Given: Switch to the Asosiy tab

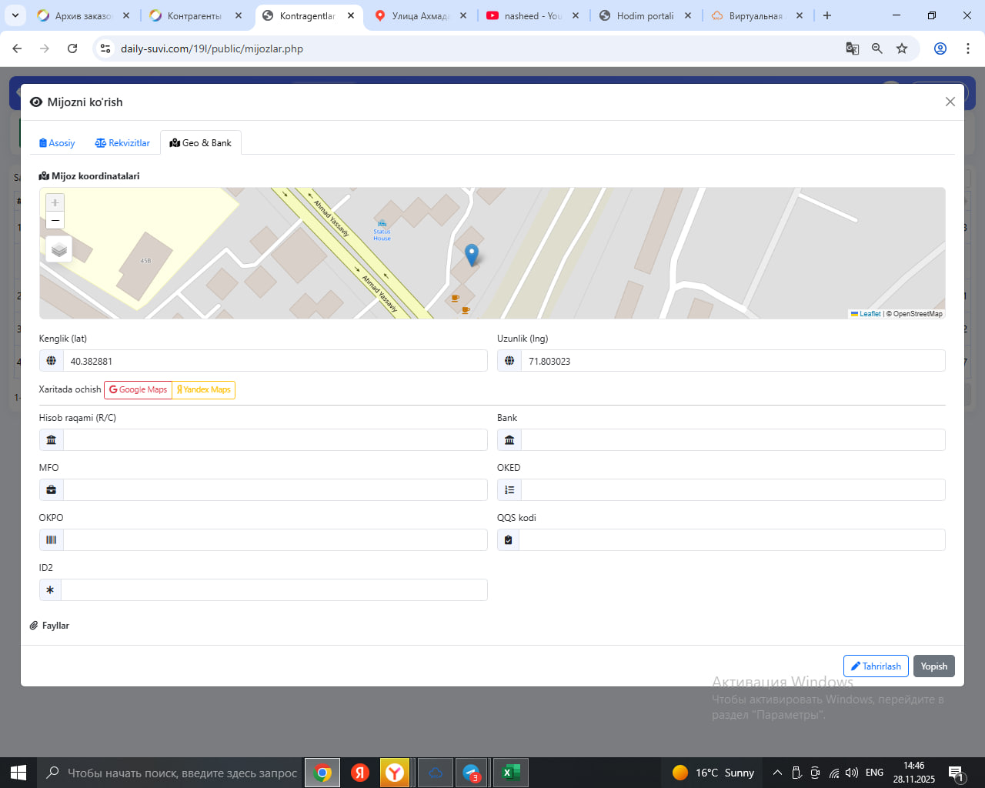Looking at the screenshot, I should [57, 143].
